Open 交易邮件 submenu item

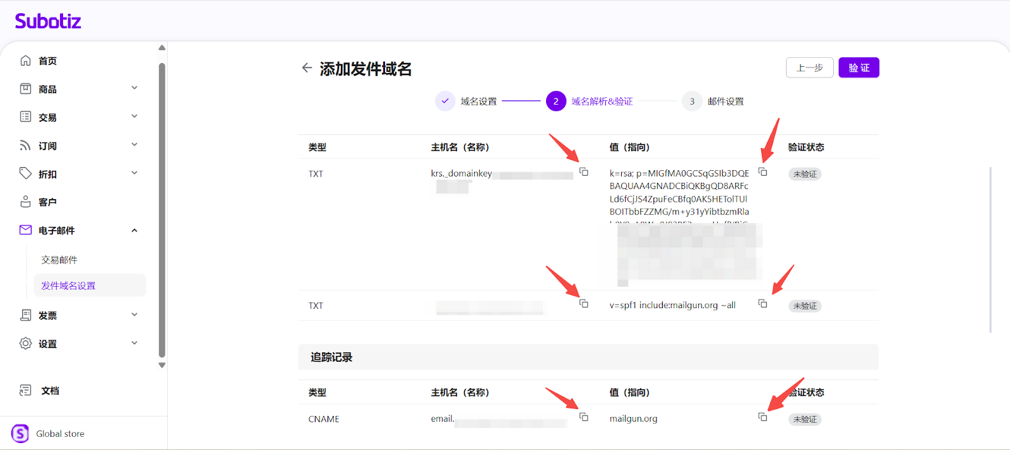pos(59,260)
